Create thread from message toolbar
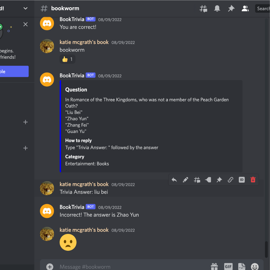This screenshot has height=270, width=270. click(197, 180)
